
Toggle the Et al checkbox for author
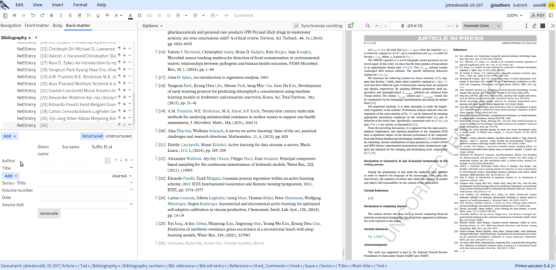(x=108, y=160)
